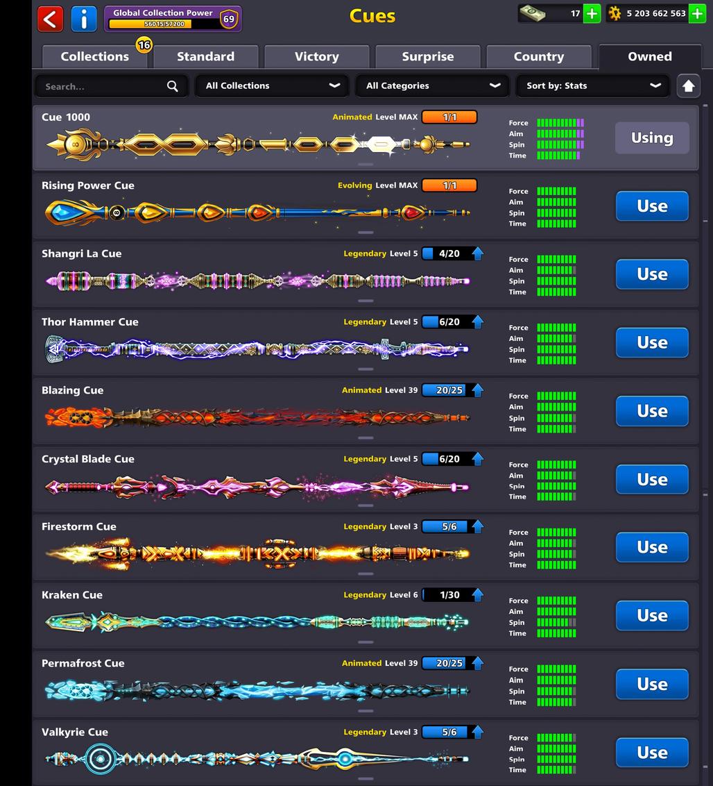Viewport: 713px width, 786px height.
Task: Switch to the Collections tab
Action: [95, 57]
